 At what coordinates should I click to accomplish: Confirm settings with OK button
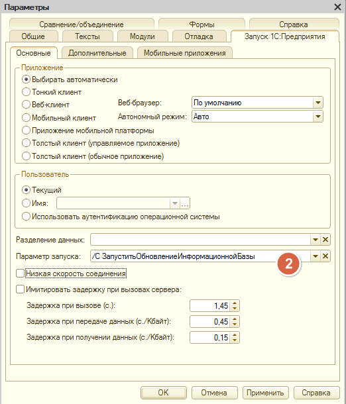(x=164, y=393)
